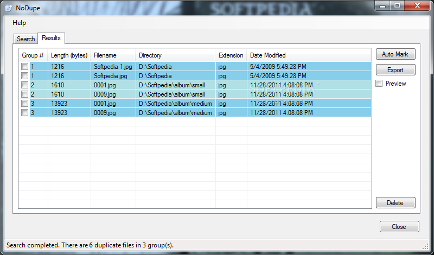The image size is (434, 255).
Task: Select the Results tab
Action: pyautogui.click(x=51, y=38)
